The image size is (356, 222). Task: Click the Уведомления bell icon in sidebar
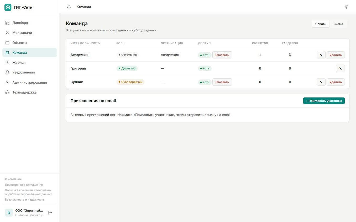[x=7, y=72]
